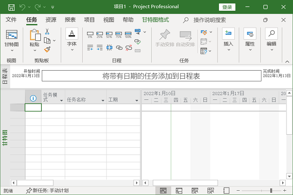
Task: Open the Copy options dropdown arrow
Action: tap(54, 40)
